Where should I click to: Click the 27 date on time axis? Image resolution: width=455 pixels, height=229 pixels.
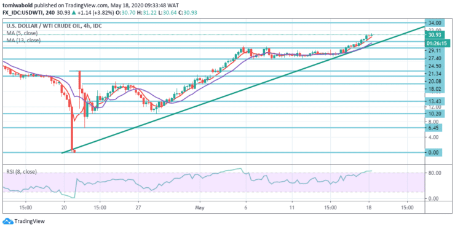click(138, 208)
